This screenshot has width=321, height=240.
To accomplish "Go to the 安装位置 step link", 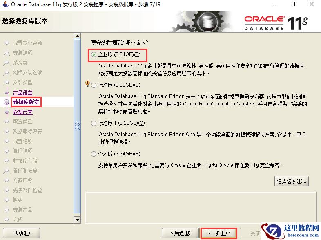I will point(23,112).
